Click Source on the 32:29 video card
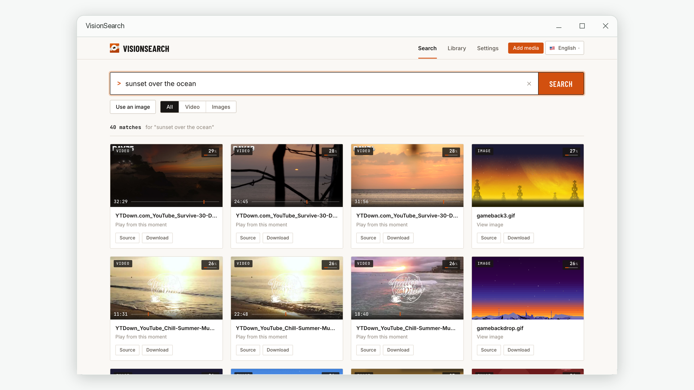The image size is (694, 390). click(x=127, y=238)
